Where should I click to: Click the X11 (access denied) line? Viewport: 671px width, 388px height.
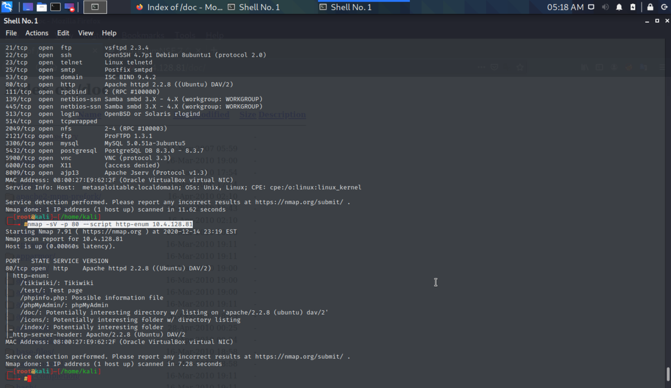(82, 165)
